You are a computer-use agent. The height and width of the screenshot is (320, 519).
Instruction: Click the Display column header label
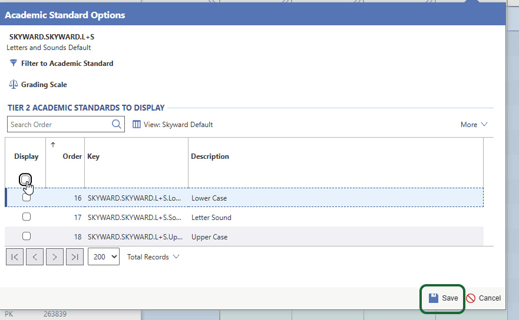[x=26, y=156]
